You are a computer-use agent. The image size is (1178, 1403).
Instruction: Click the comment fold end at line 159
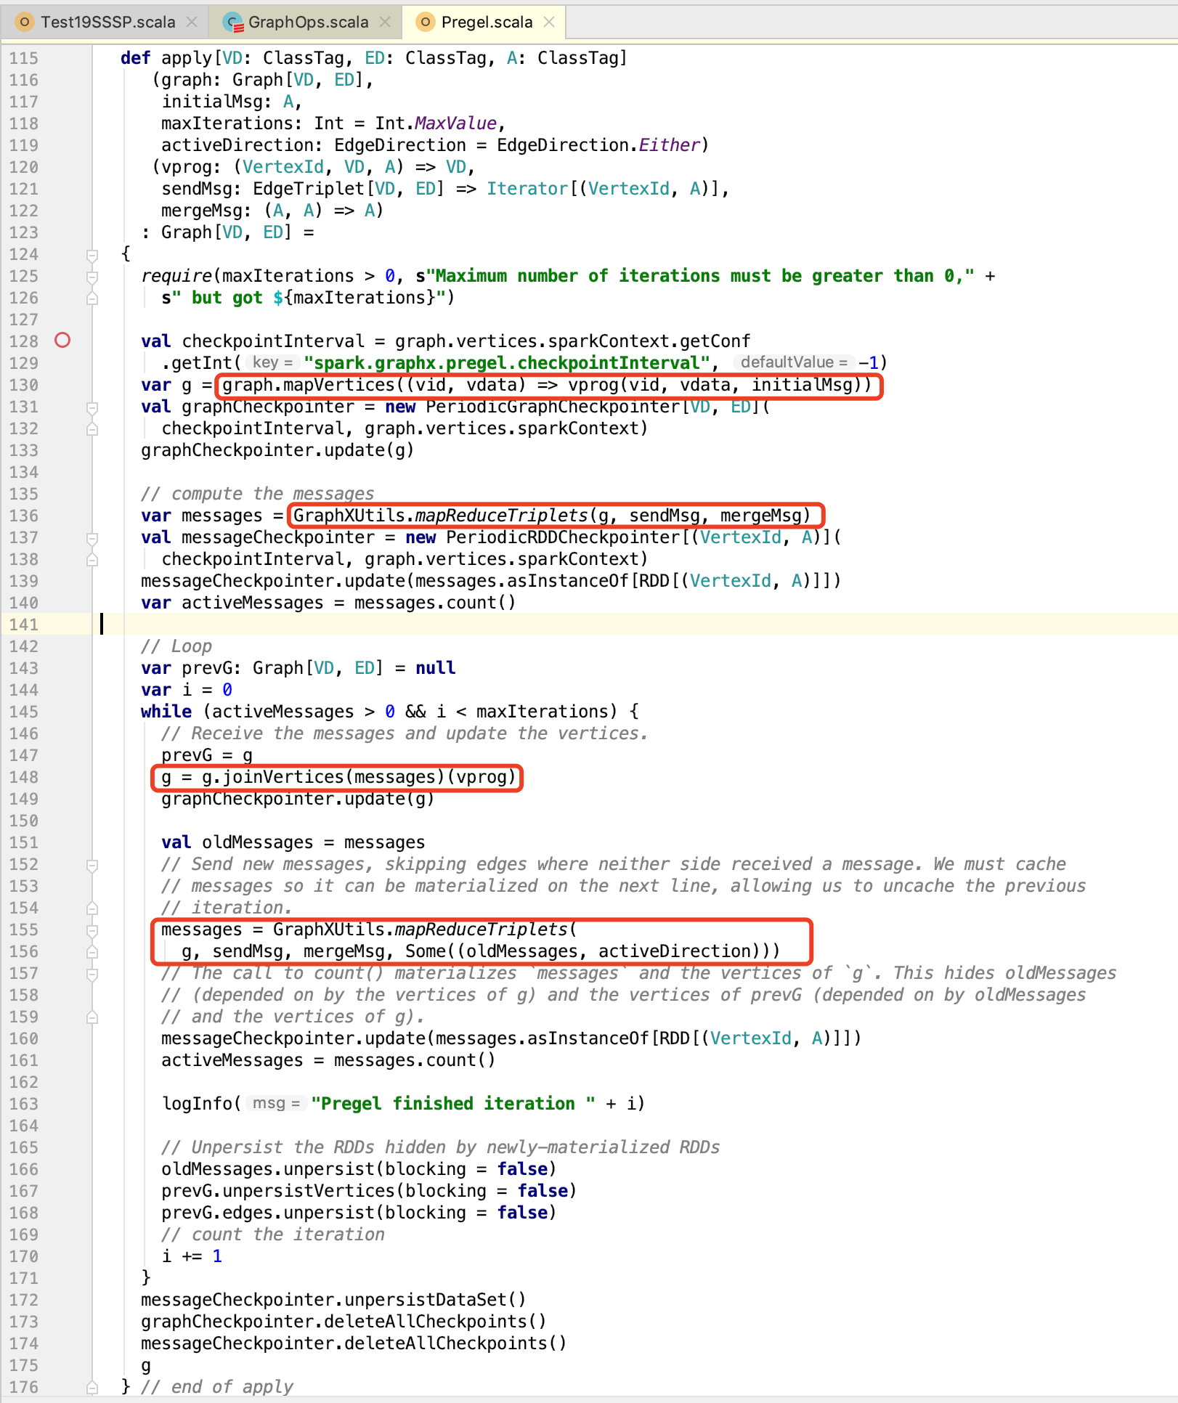(x=92, y=1017)
